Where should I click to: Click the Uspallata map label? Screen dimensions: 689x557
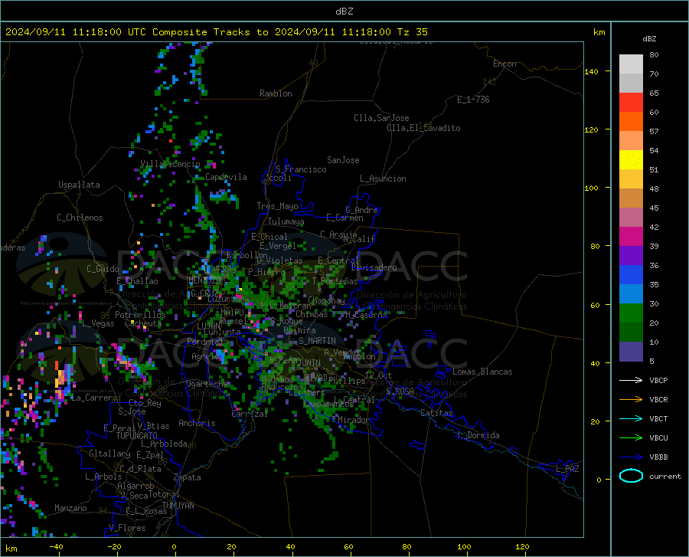[79, 185]
